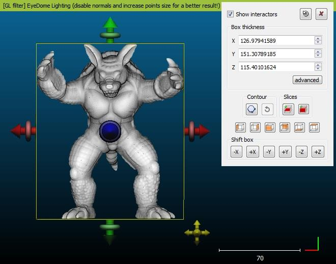The height and width of the screenshot is (264, 336).
Task: Close the cross section tool with red X
Action: [321, 14]
